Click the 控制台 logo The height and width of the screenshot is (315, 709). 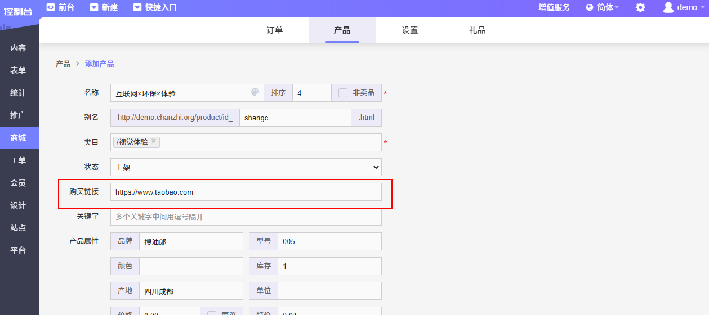coord(19,11)
